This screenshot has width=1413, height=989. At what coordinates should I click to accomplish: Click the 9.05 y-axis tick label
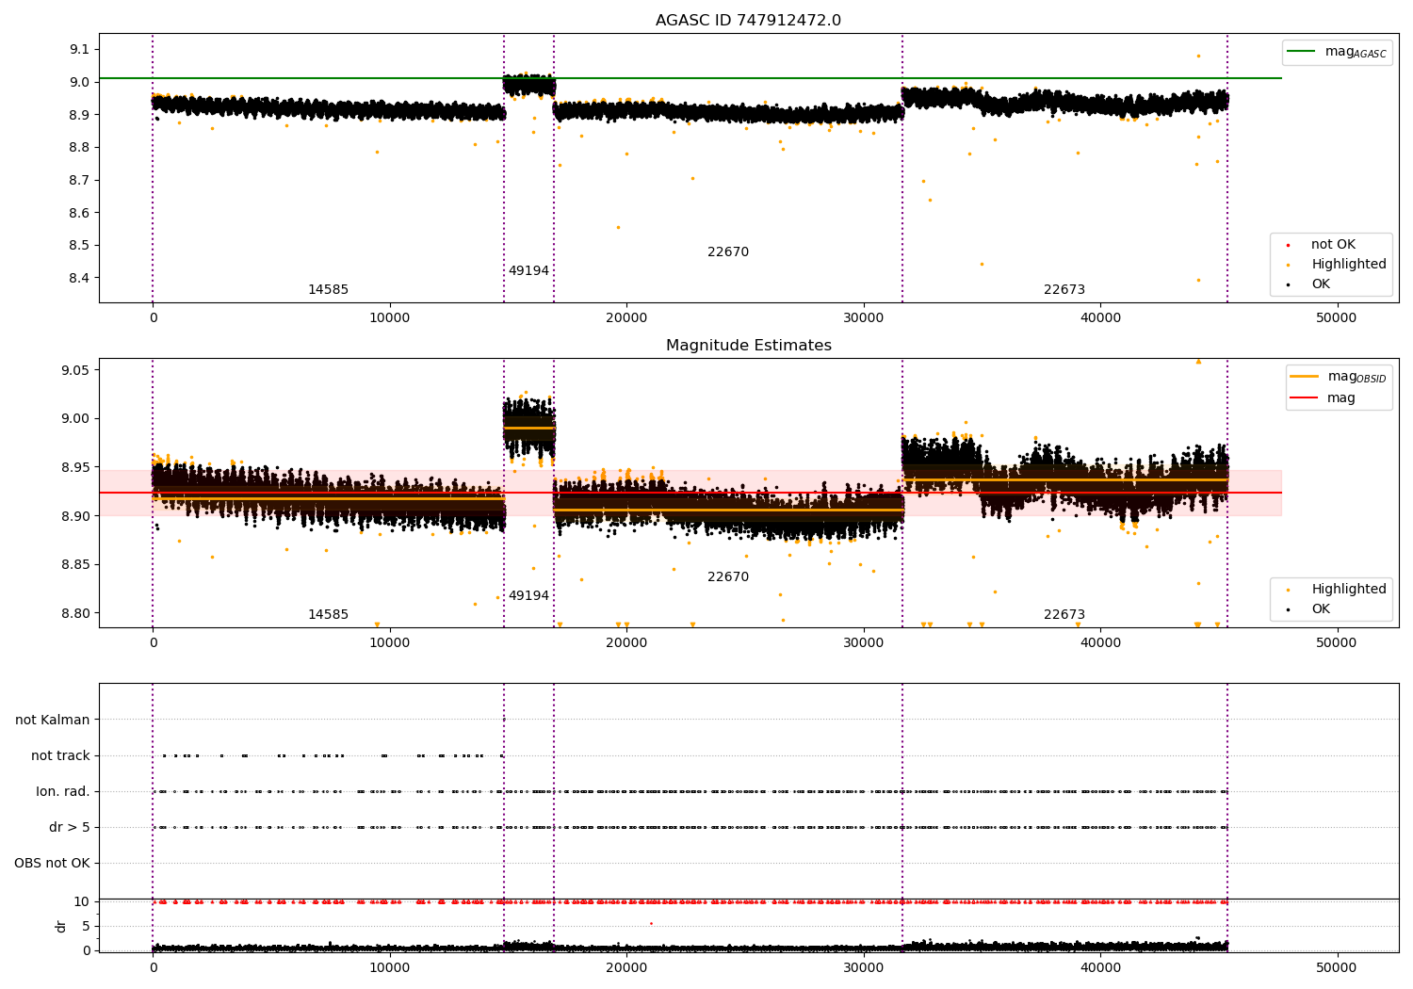[76, 370]
